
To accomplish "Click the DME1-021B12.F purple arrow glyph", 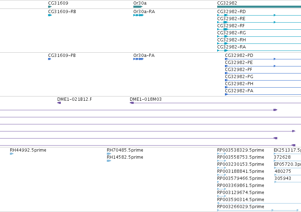I will pyautogui.click(x=59, y=103).
